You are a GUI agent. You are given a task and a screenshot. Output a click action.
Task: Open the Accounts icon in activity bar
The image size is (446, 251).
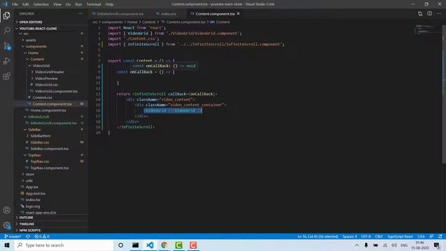(7, 210)
